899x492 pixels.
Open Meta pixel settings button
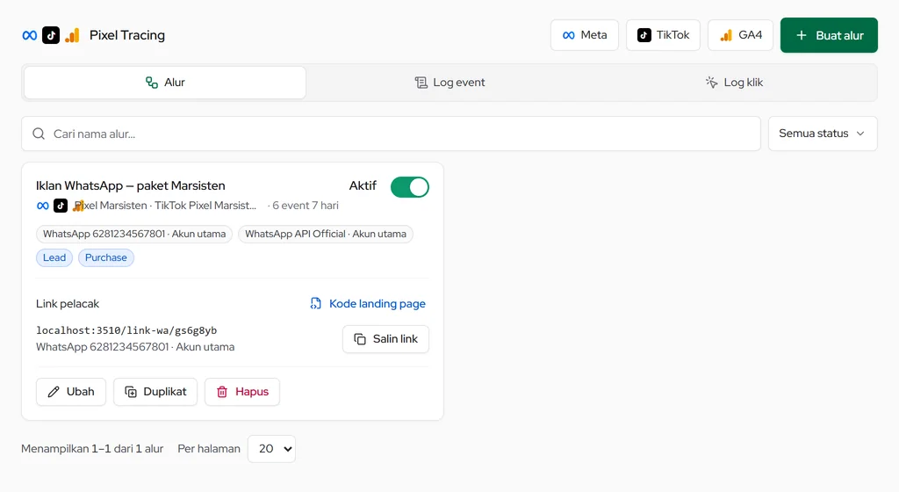click(x=584, y=35)
